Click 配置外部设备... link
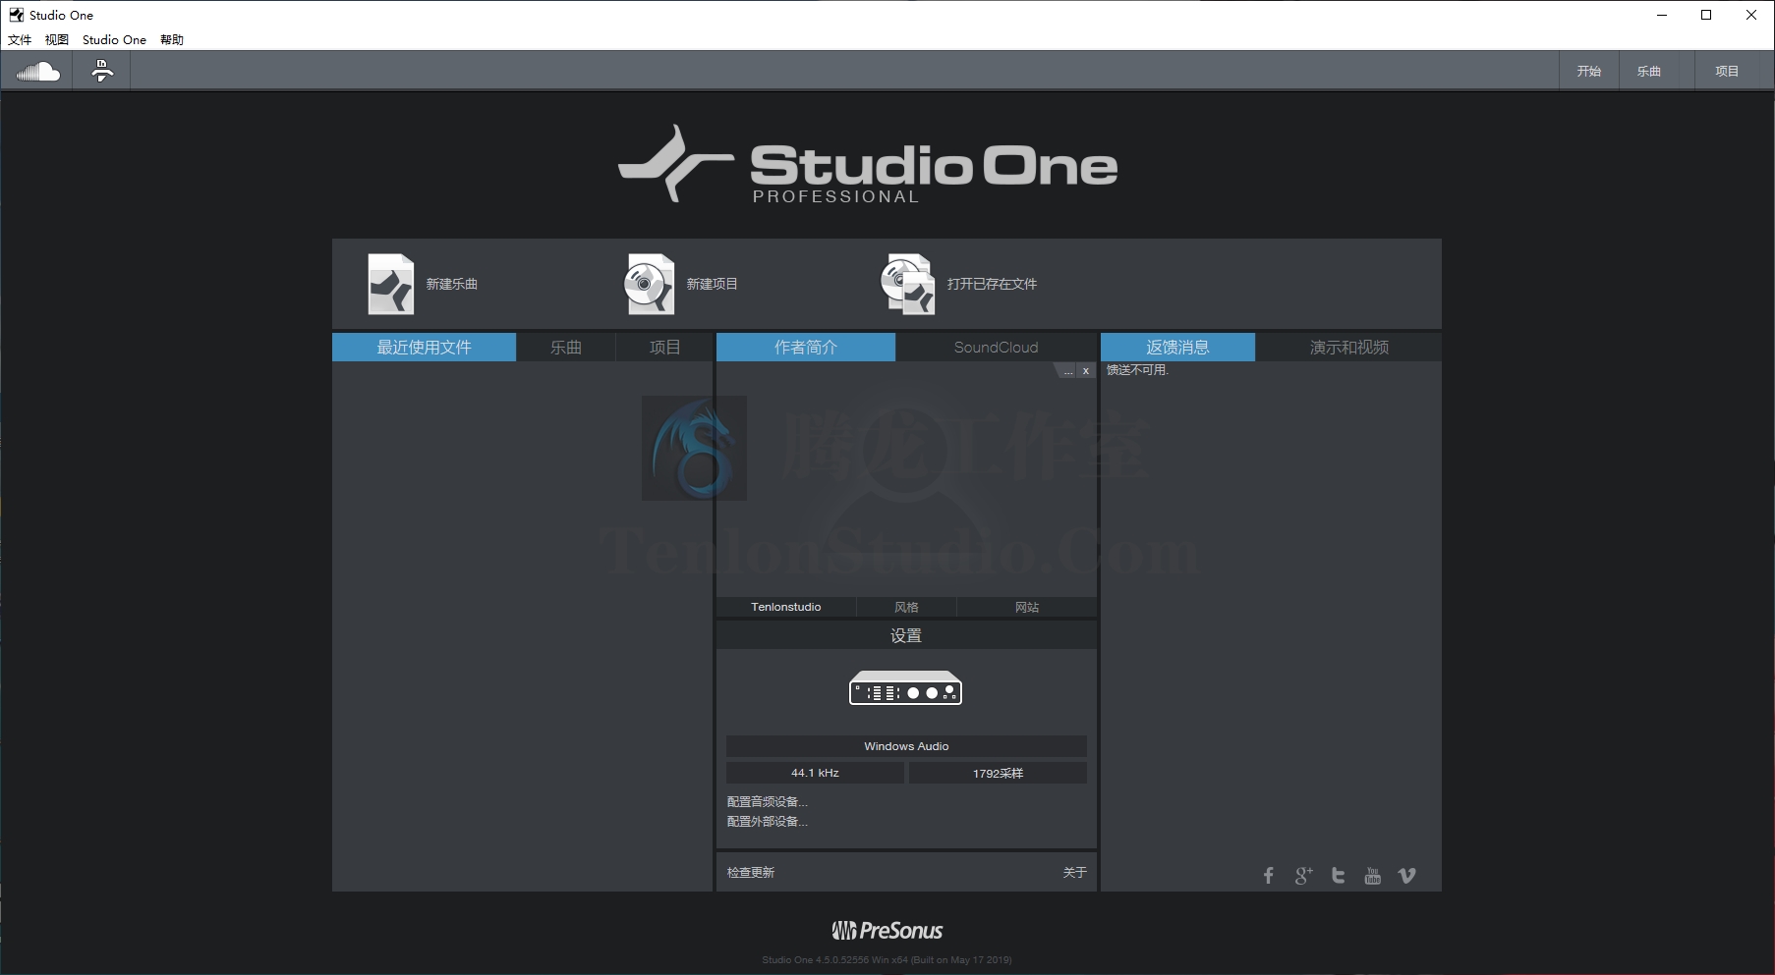This screenshot has width=1775, height=975. coord(767,822)
